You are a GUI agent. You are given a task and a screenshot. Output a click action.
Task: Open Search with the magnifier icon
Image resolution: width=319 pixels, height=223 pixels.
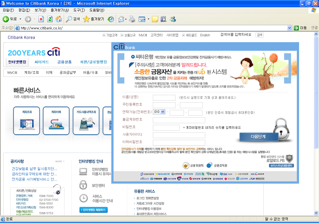click(x=69, y=19)
